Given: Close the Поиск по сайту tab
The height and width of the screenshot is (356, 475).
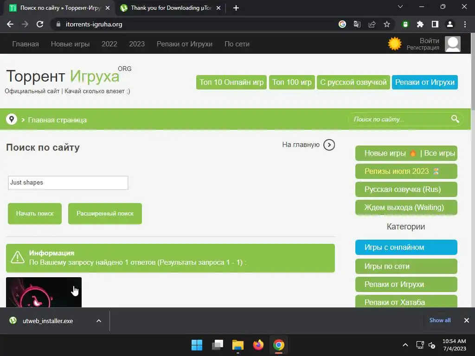Looking at the screenshot, I should coord(108,8).
